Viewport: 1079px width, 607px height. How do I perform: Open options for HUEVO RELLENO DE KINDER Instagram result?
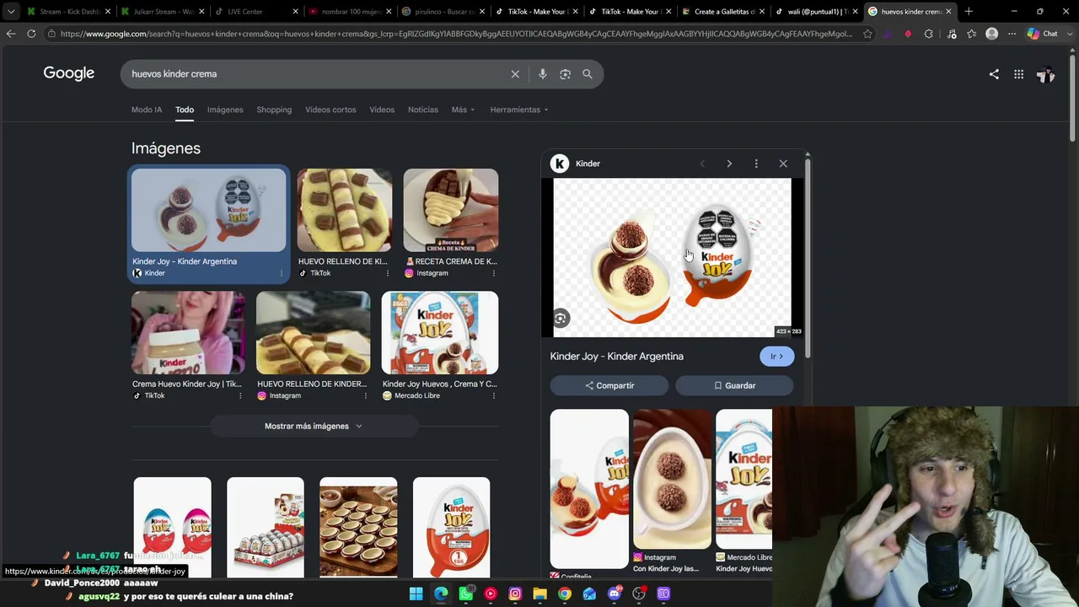coord(366,395)
